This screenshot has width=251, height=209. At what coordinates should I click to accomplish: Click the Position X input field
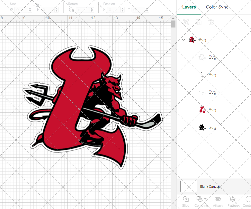114,10
